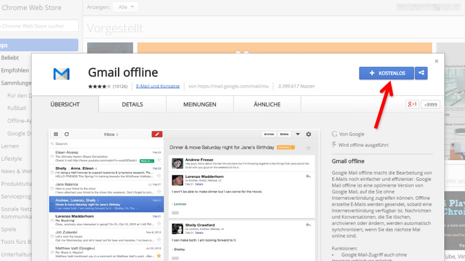The width and height of the screenshot is (465, 261).
Task: Close the Gmail offline dialog
Action: [x=436, y=61]
